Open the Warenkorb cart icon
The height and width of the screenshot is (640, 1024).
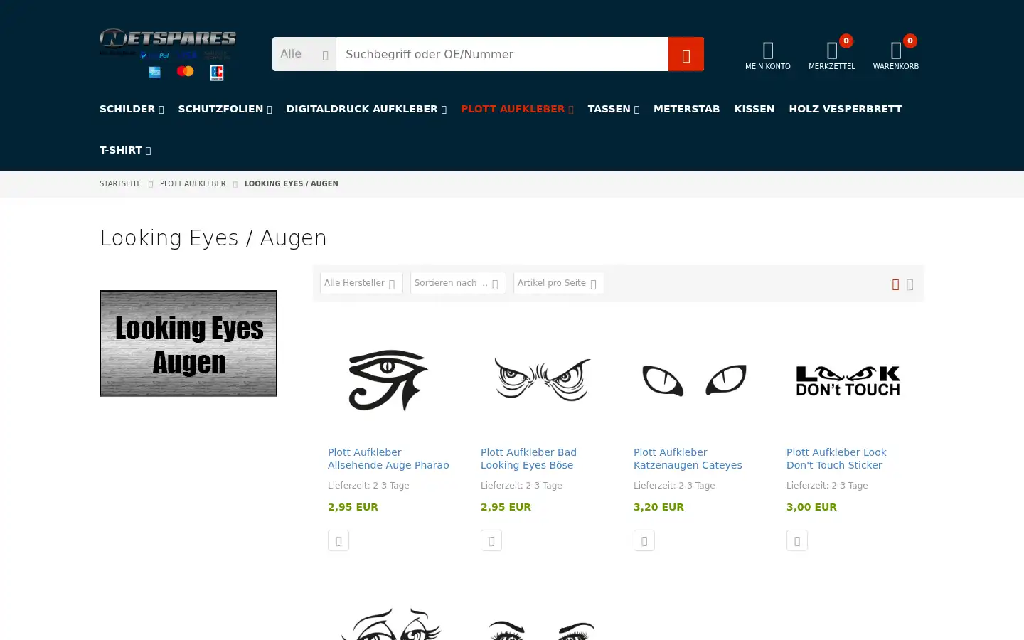coord(896,55)
